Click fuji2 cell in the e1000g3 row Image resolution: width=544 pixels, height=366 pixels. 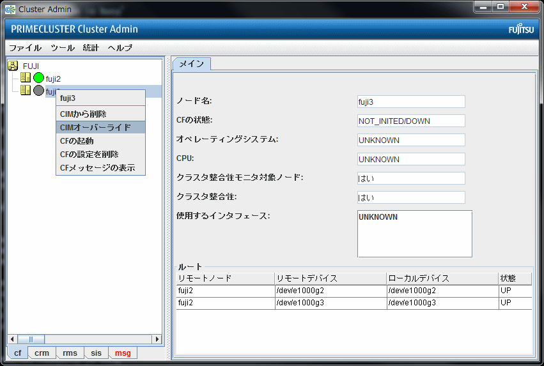(226, 303)
